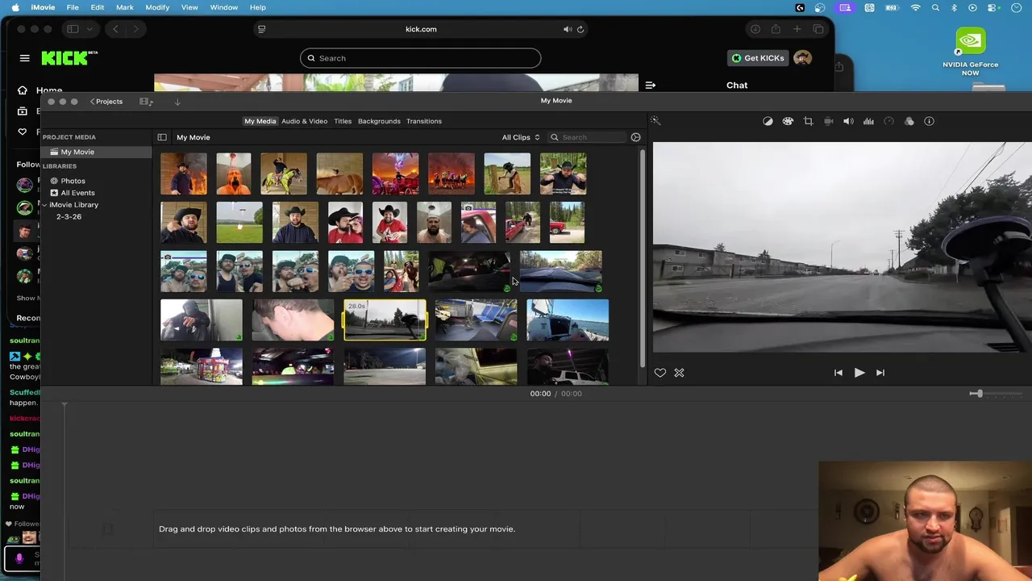Click the Wi-Fi menu bar icon
The height and width of the screenshot is (581, 1032).
(916, 7)
